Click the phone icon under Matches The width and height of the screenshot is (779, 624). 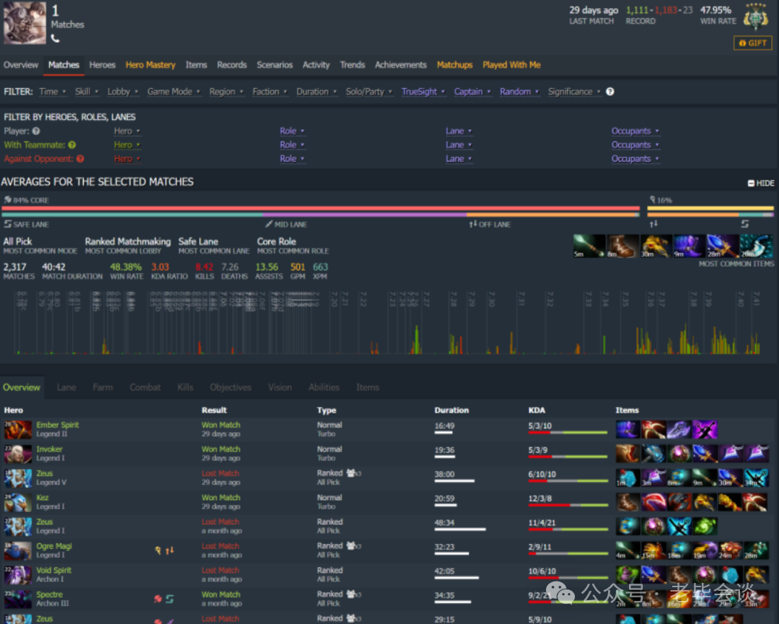point(55,38)
